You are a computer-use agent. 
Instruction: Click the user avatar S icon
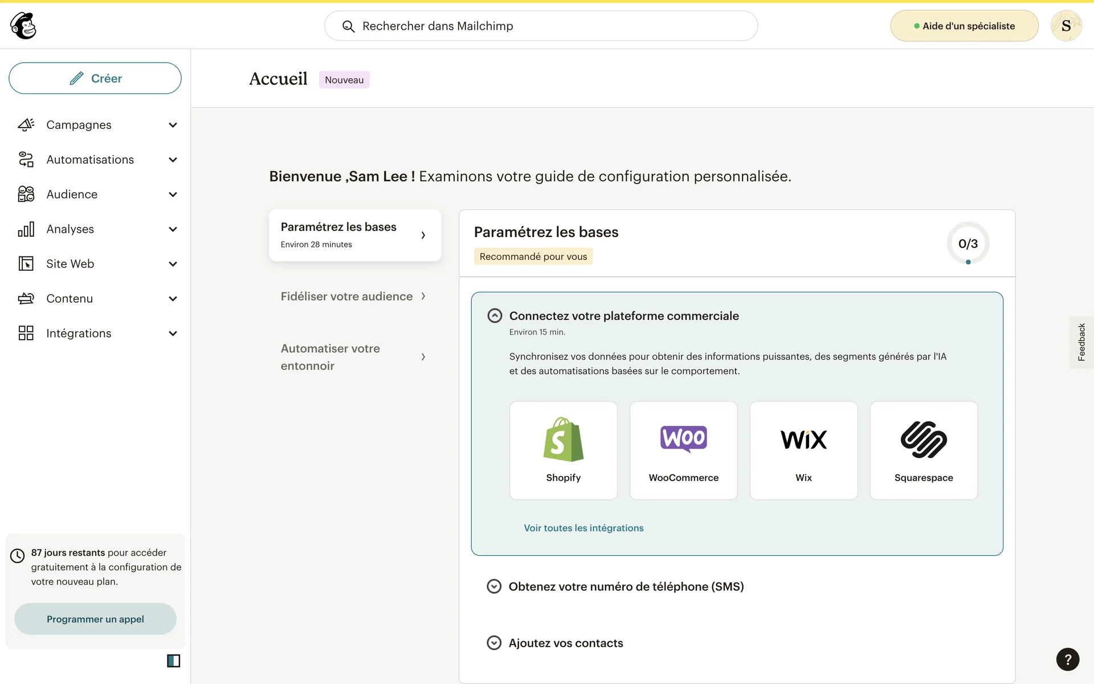[x=1066, y=26]
